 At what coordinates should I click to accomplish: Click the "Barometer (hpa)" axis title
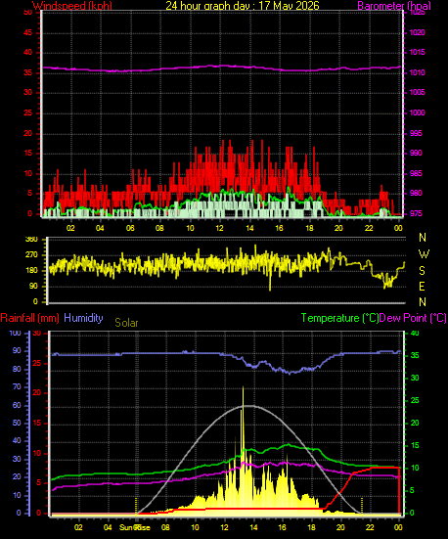pyautogui.click(x=394, y=6)
